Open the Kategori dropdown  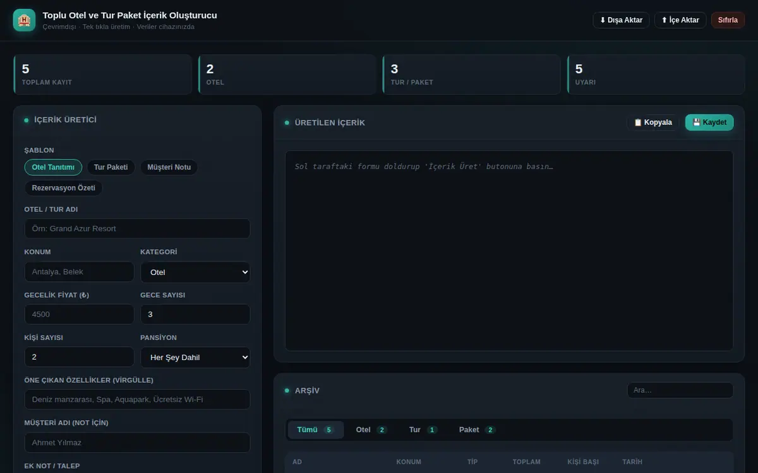(195, 272)
